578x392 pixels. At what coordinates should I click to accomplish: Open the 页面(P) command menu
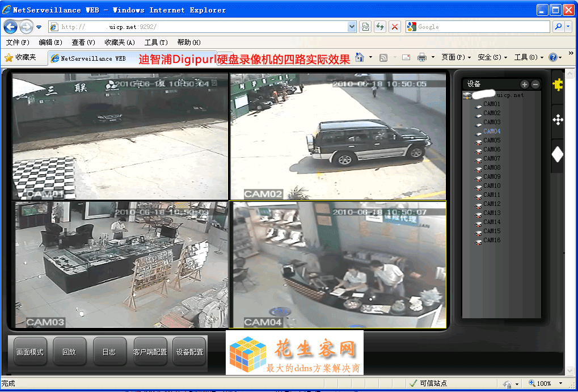tap(456, 57)
